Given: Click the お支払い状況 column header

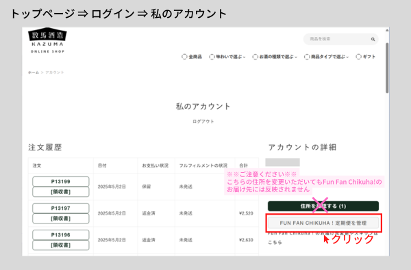Looking at the screenshot, I should (155, 165).
